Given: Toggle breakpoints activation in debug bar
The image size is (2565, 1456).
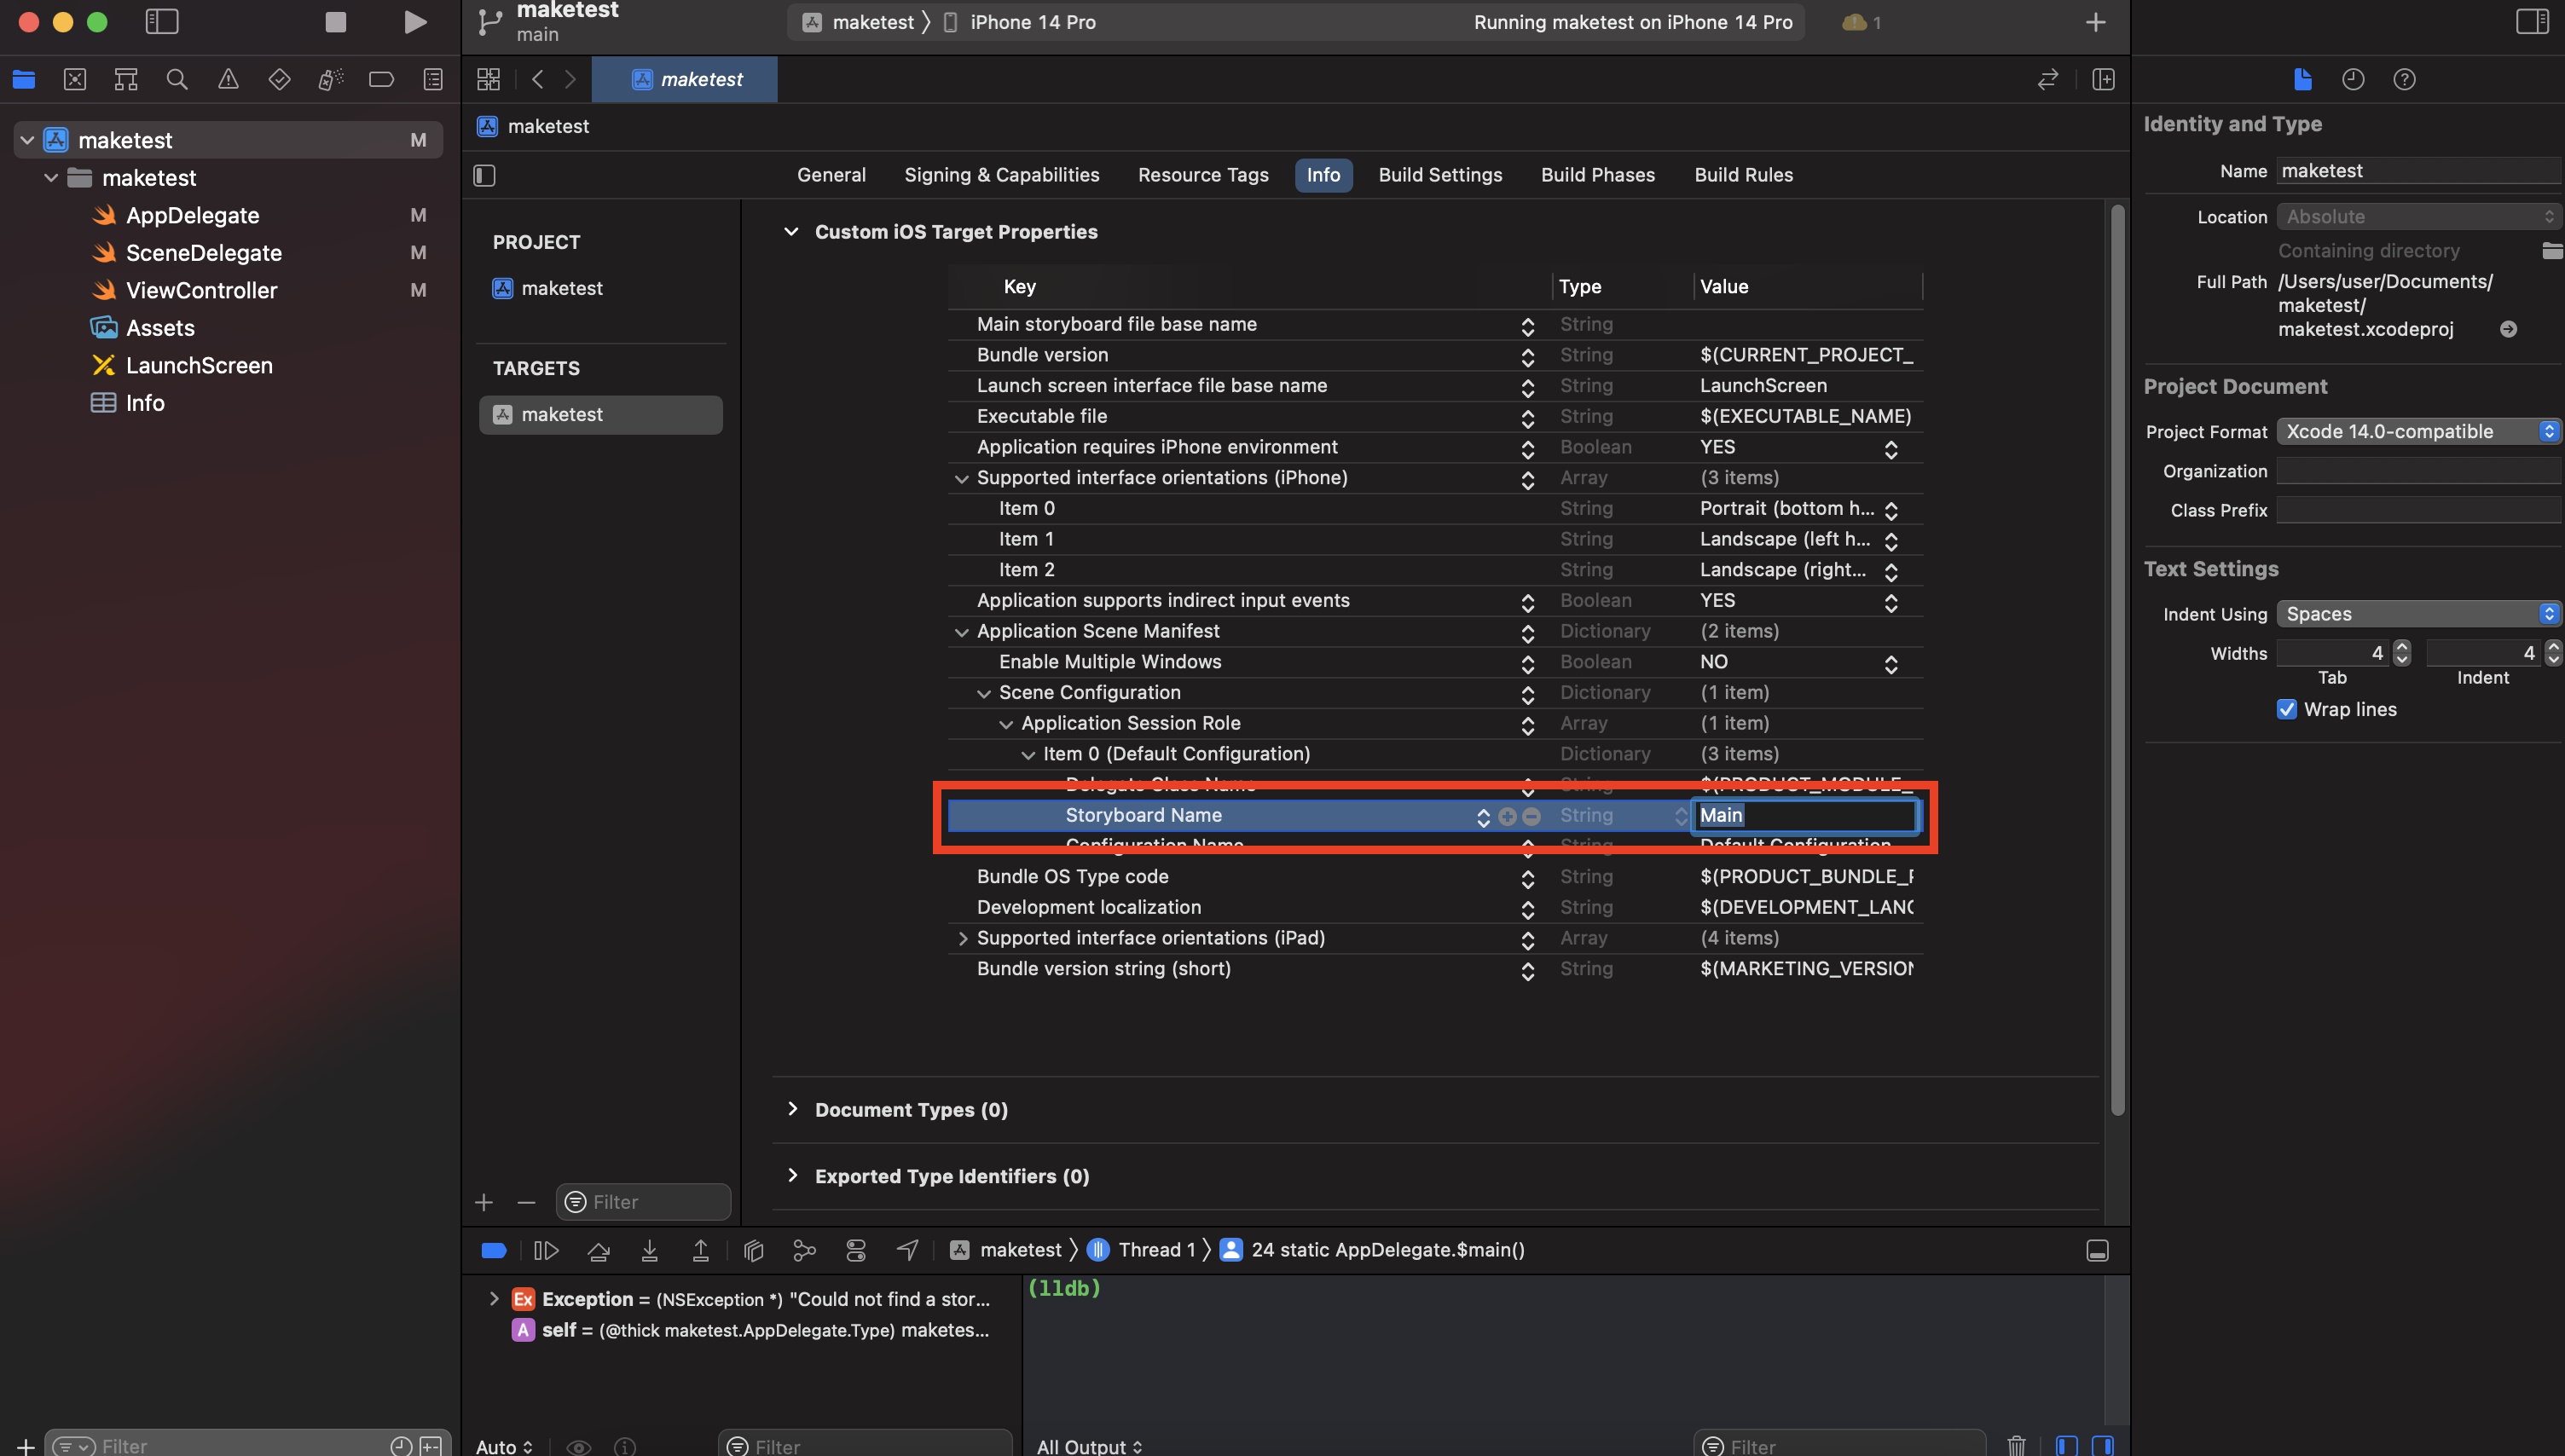Looking at the screenshot, I should coord(494,1250).
